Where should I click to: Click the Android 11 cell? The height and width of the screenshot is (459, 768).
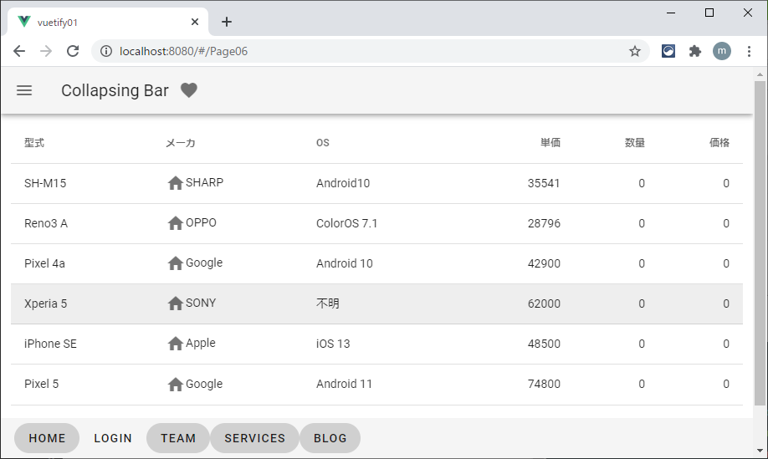(x=345, y=384)
